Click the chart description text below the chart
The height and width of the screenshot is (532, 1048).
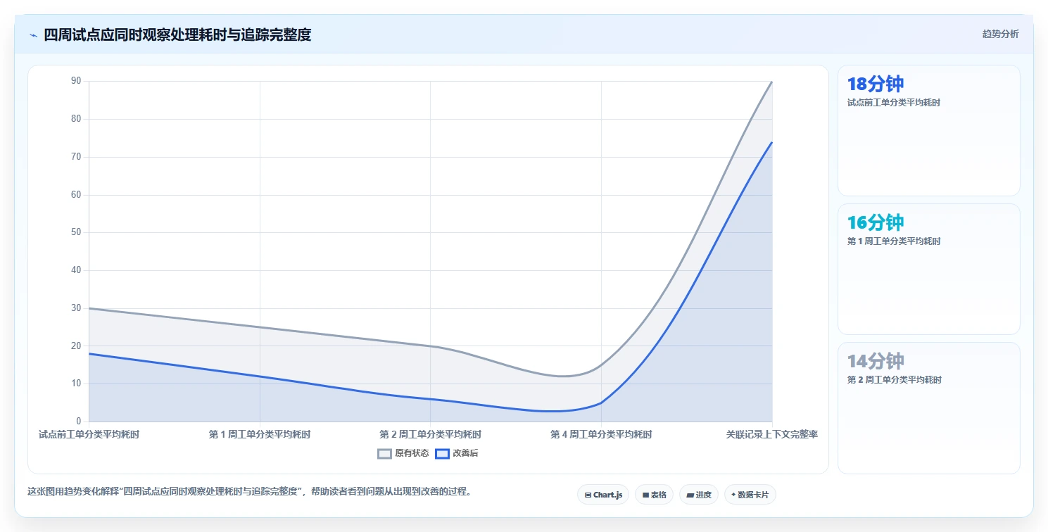pyautogui.click(x=249, y=491)
